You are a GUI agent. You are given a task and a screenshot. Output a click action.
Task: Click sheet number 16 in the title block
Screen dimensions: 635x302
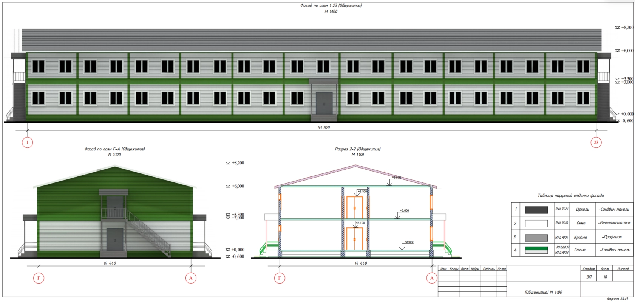pyautogui.click(x=605, y=277)
